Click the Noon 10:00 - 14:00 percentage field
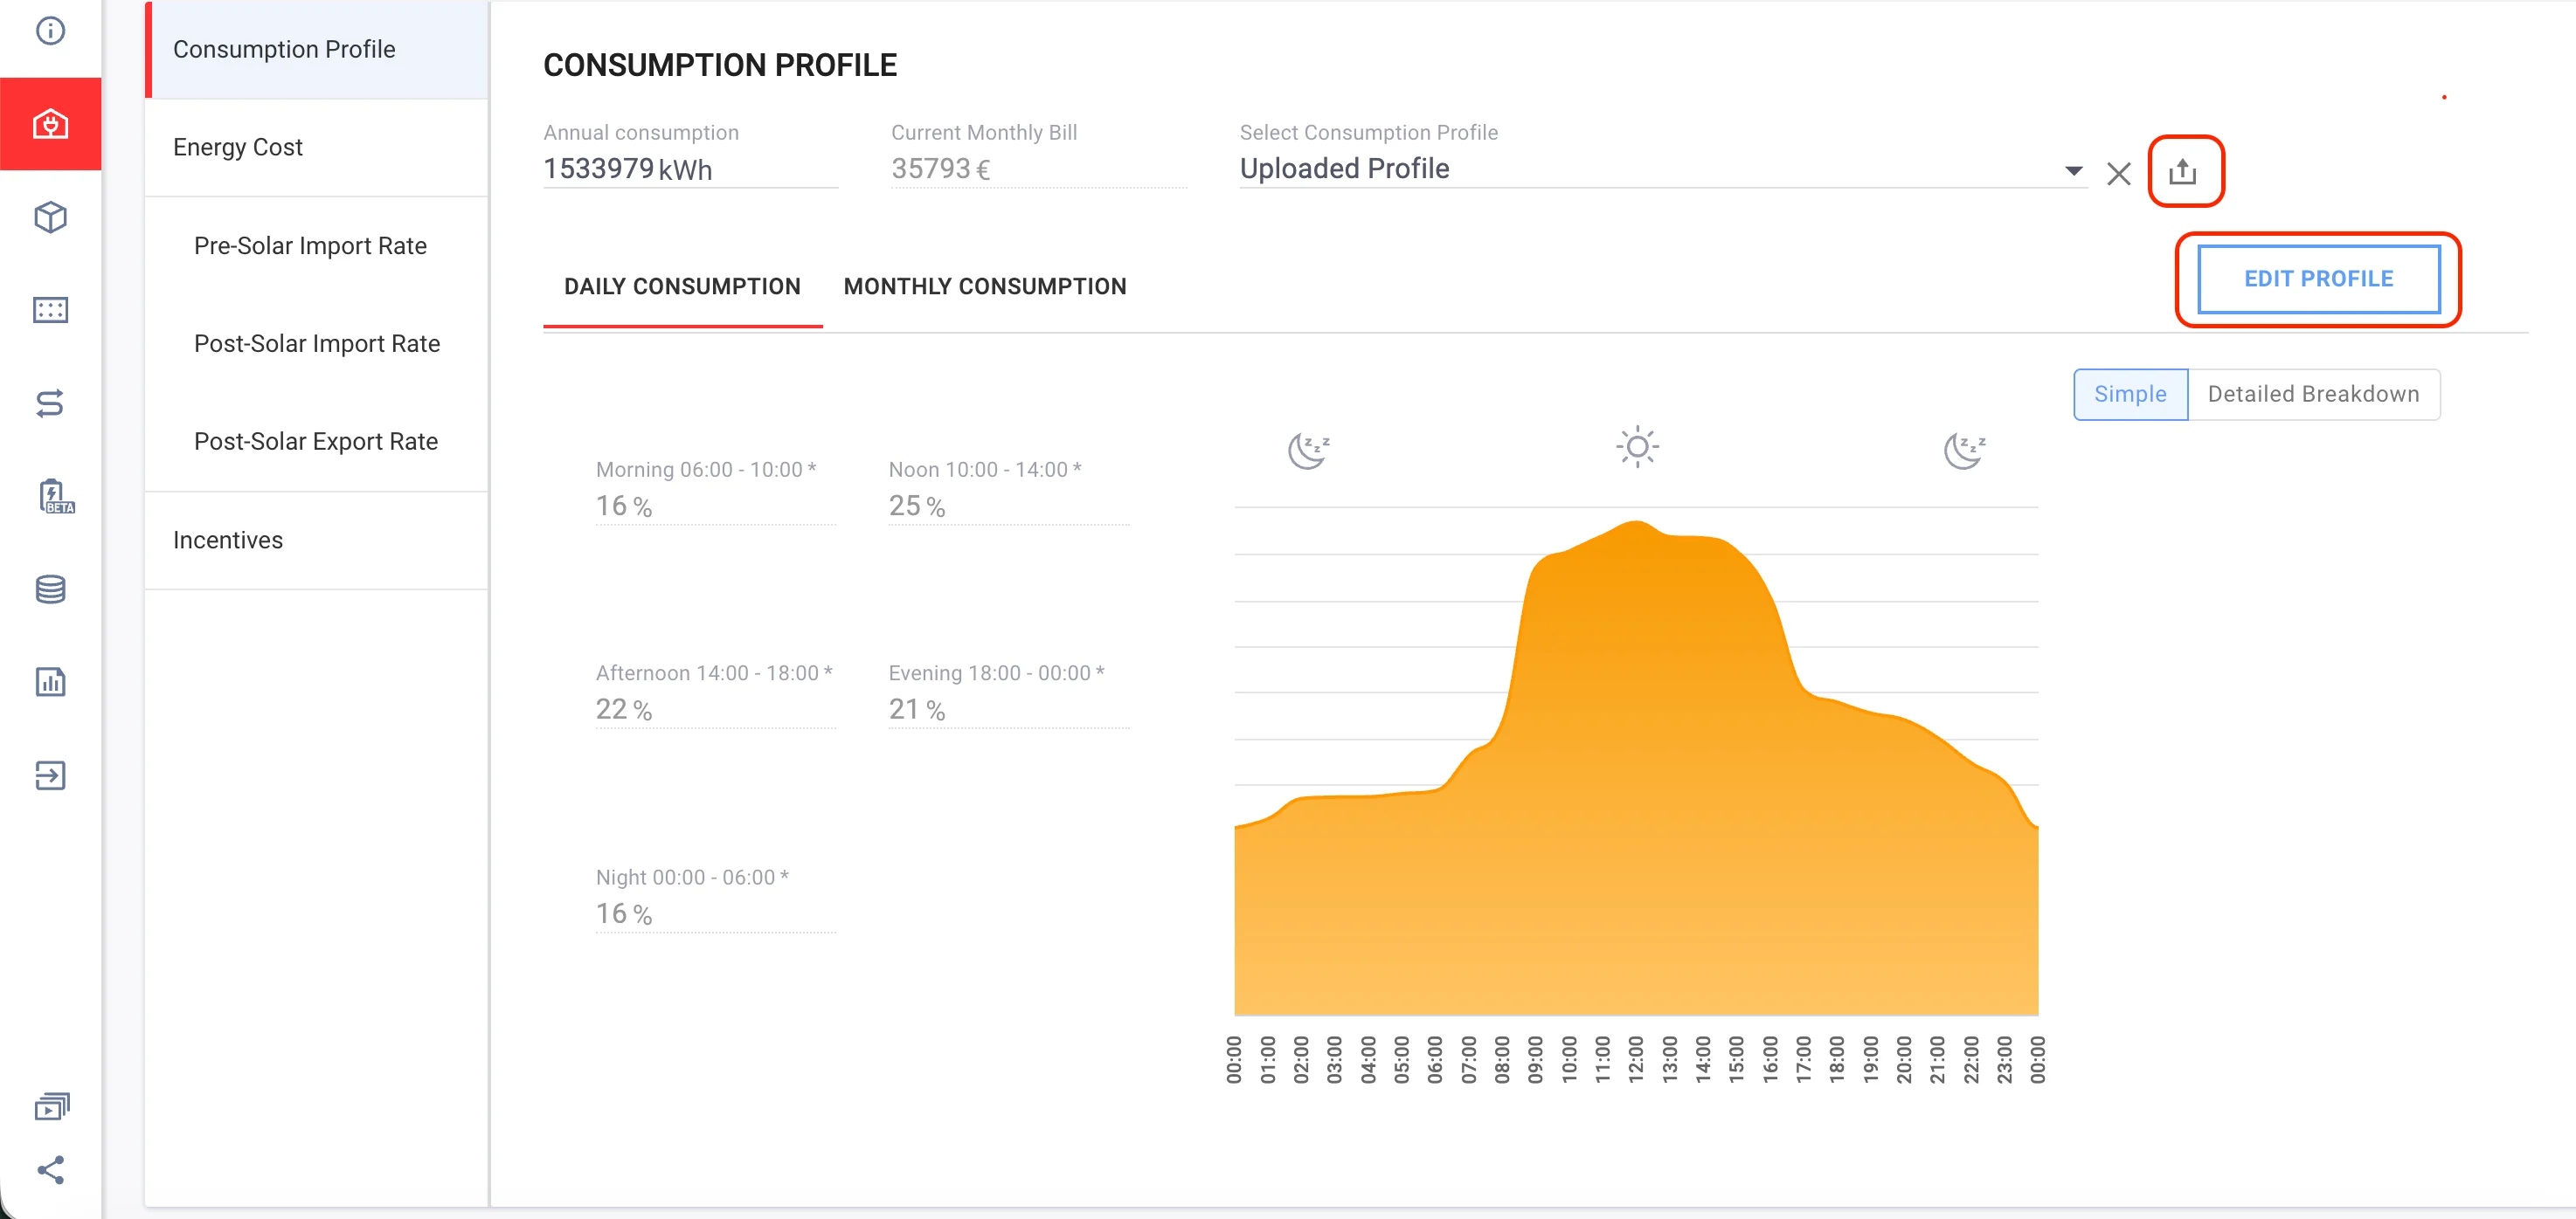2576x1219 pixels. click(1009, 506)
